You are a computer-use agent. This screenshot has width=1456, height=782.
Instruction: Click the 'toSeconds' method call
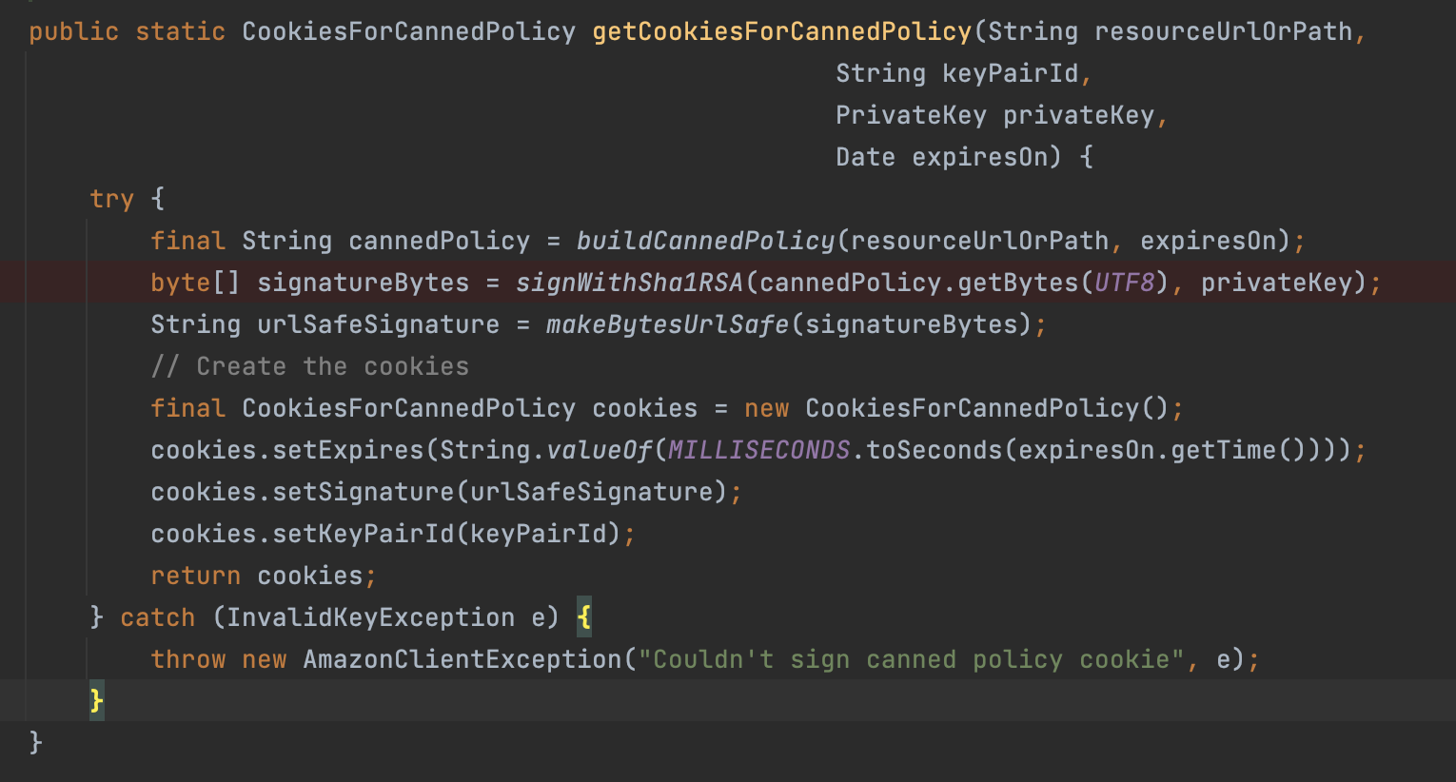click(x=935, y=450)
